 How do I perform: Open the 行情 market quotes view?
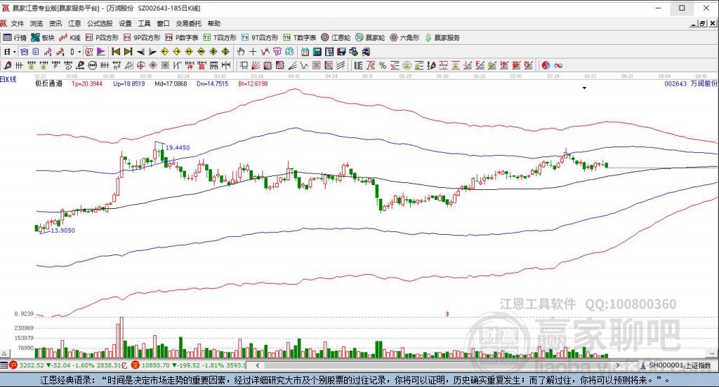[x=15, y=38]
